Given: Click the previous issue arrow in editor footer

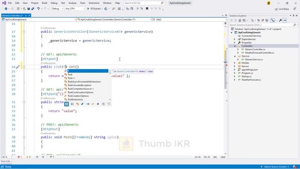Looking at the screenshot, I should click(37, 157).
